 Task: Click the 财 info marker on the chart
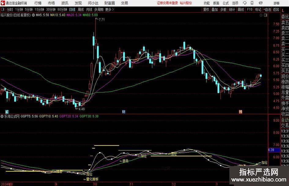124,112
